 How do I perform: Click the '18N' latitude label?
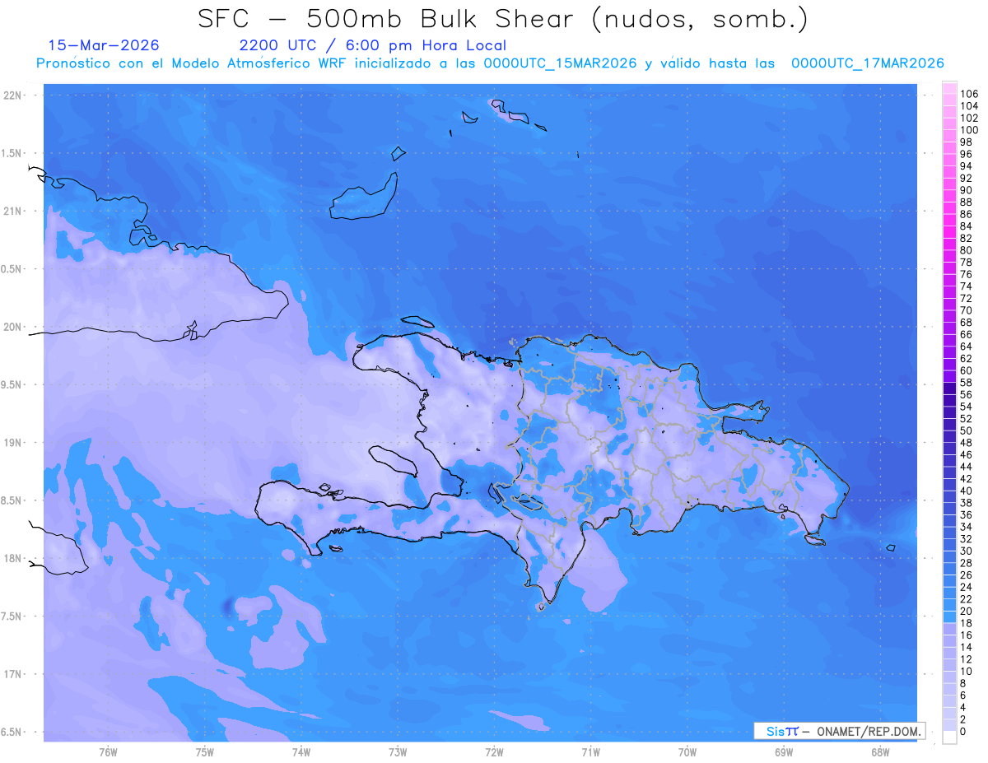pos(12,559)
